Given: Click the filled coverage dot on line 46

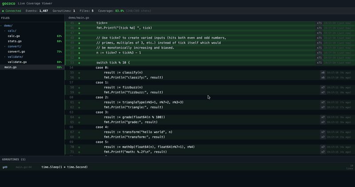Looking at the screenshot, I should (79, 28).
